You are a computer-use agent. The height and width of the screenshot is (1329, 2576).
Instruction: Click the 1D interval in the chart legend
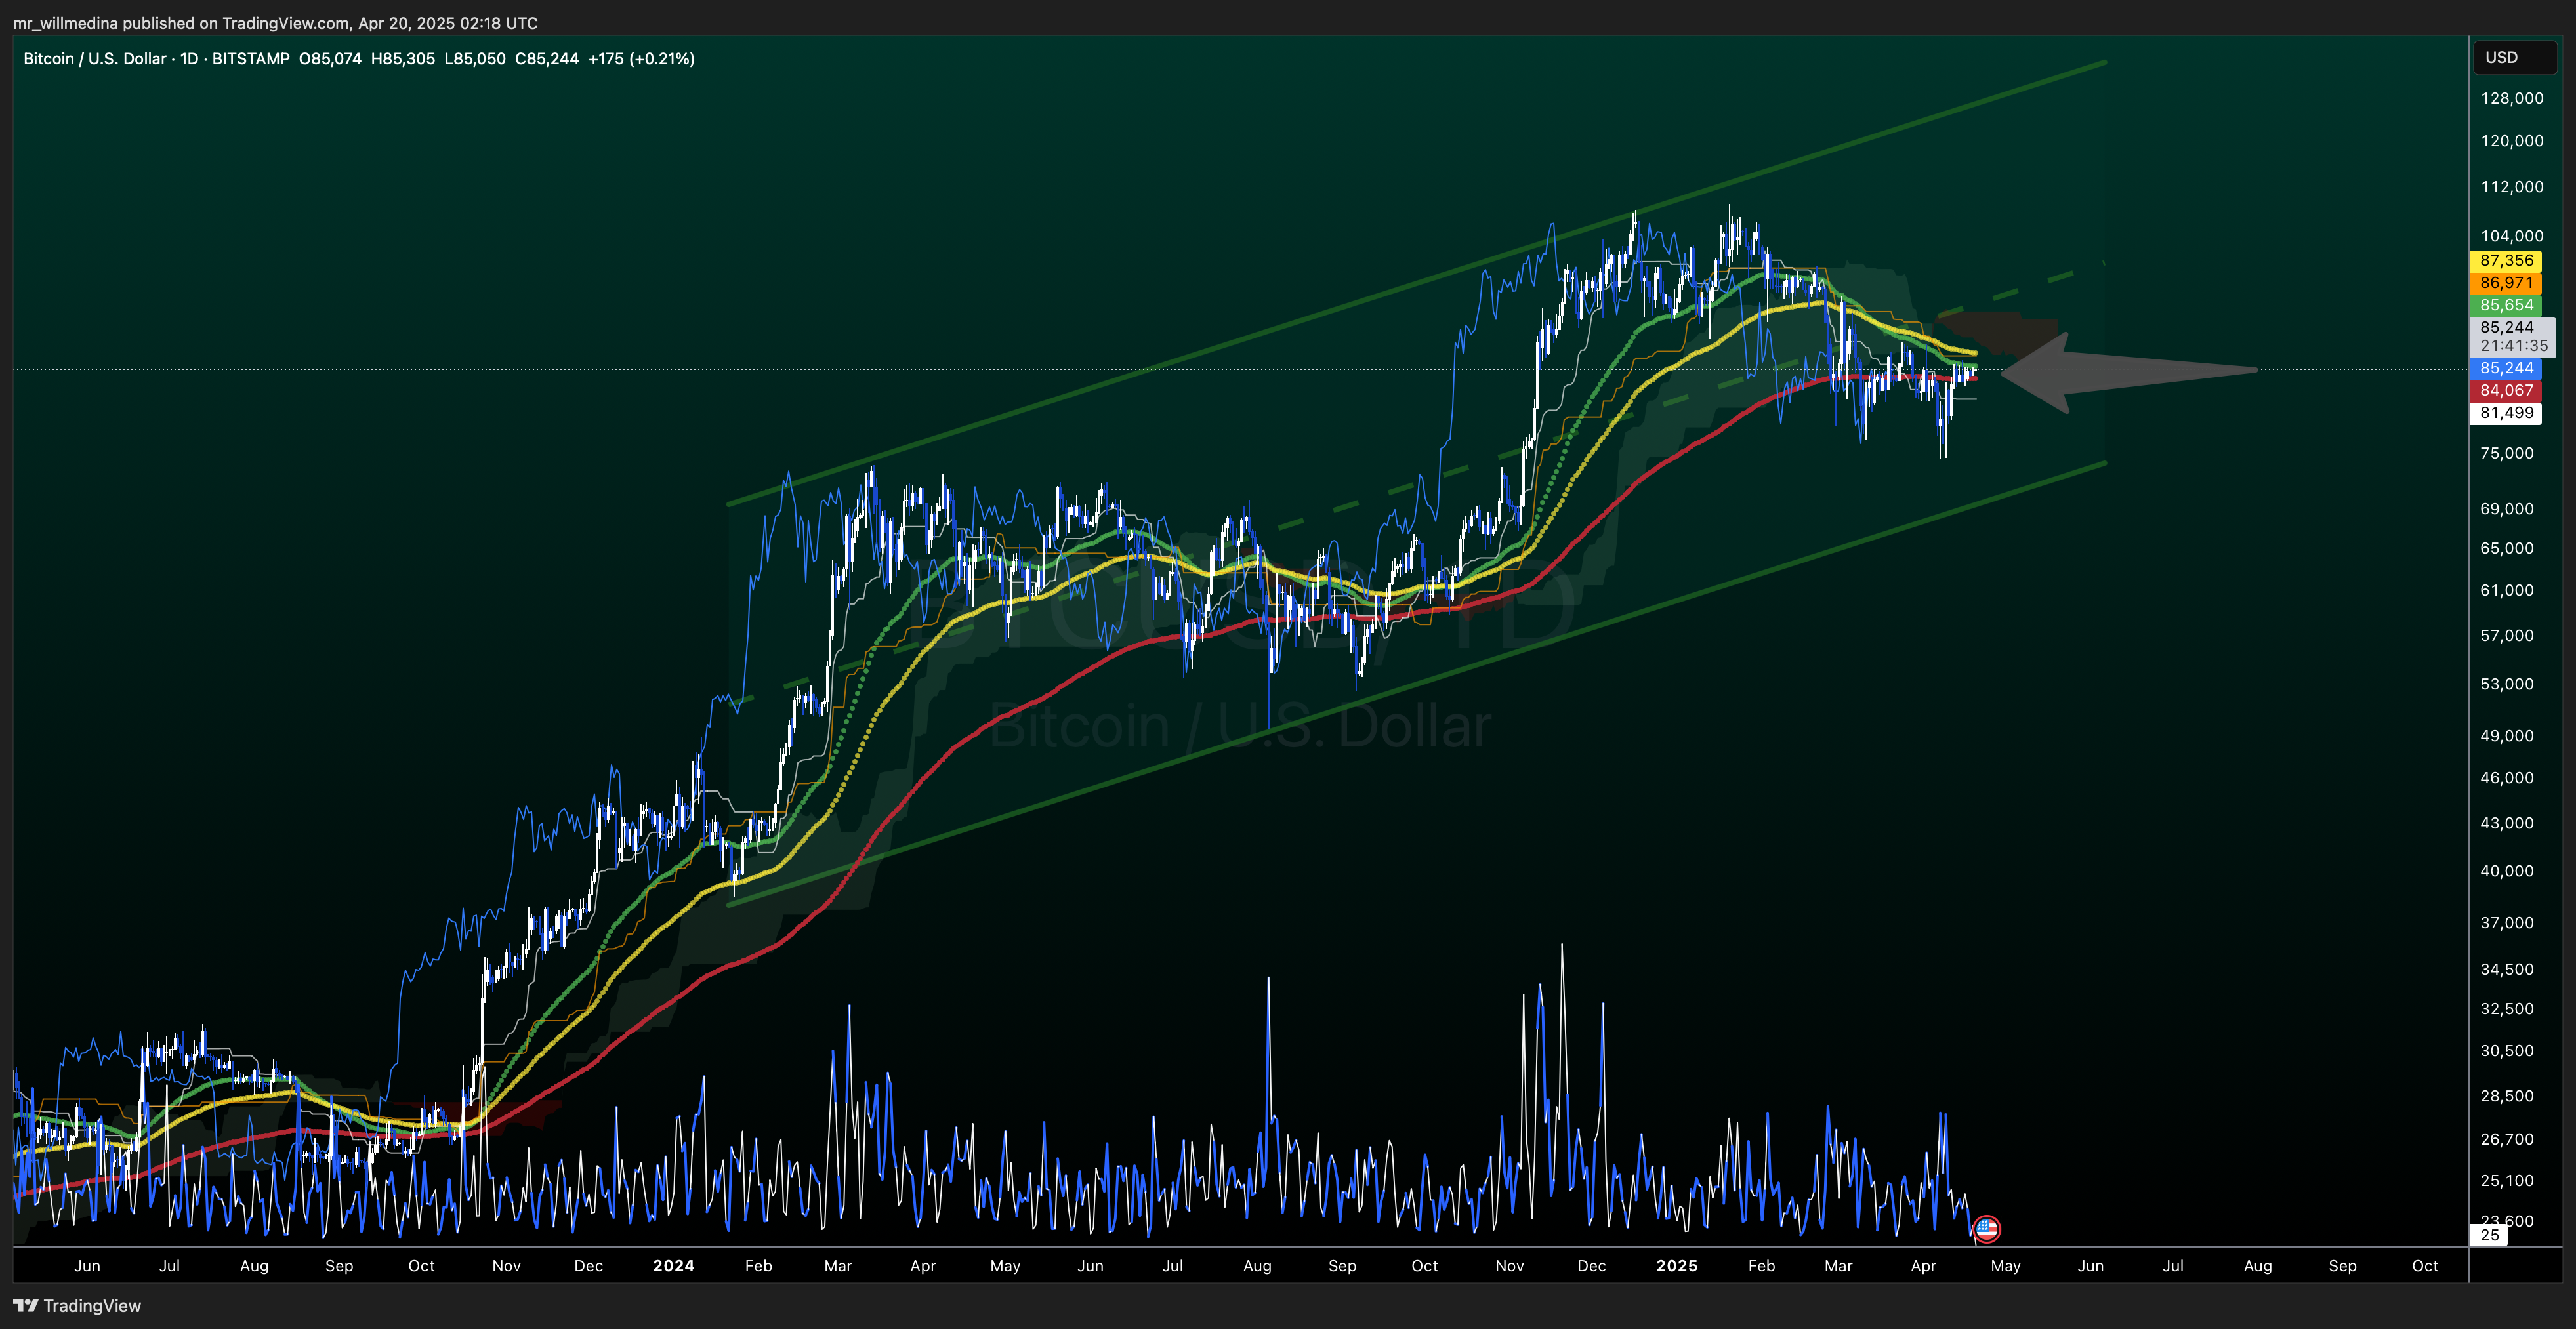[189, 59]
